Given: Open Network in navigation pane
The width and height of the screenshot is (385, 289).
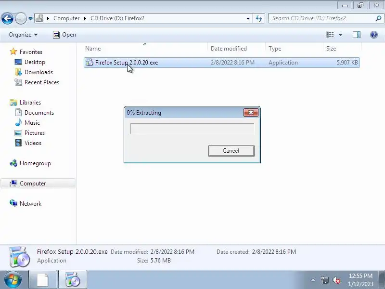Looking at the screenshot, I should pos(30,203).
